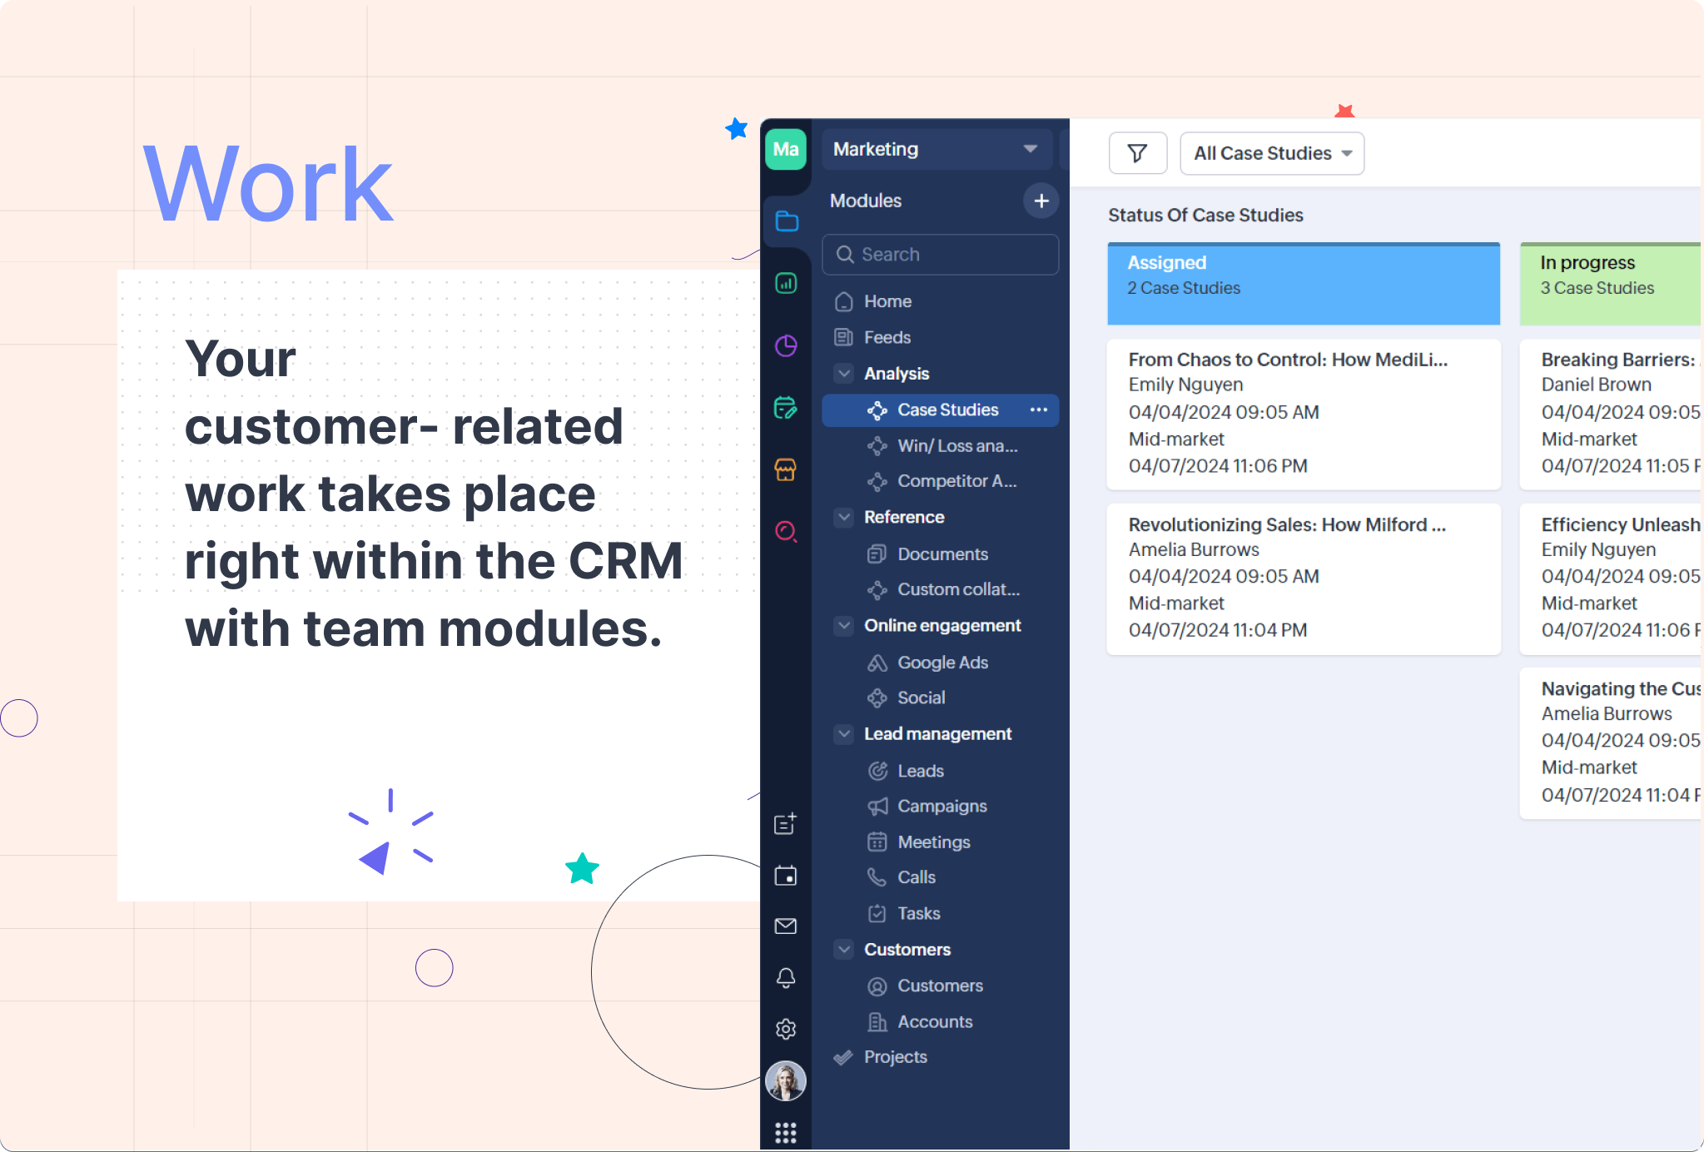Click the notifications bell icon
Image resolution: width=1704 pixels, height=1152 pixels.
785,978
